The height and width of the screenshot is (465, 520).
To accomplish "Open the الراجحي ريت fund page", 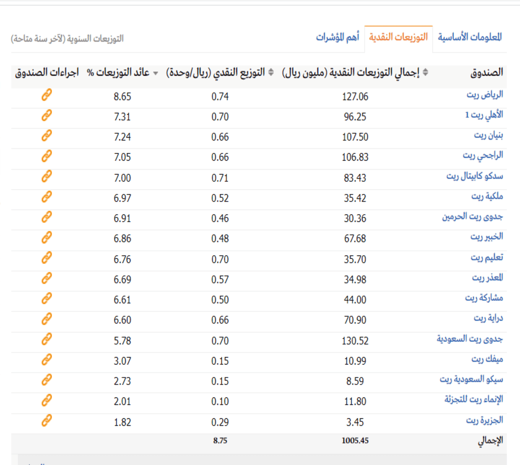I will [x=483, y=156].
